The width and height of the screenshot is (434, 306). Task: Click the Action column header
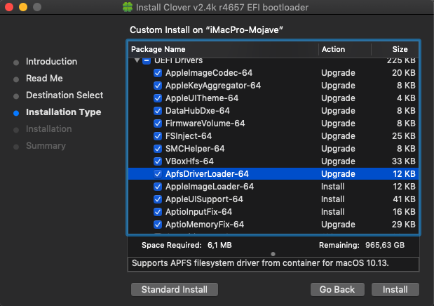tap(333, 49)
